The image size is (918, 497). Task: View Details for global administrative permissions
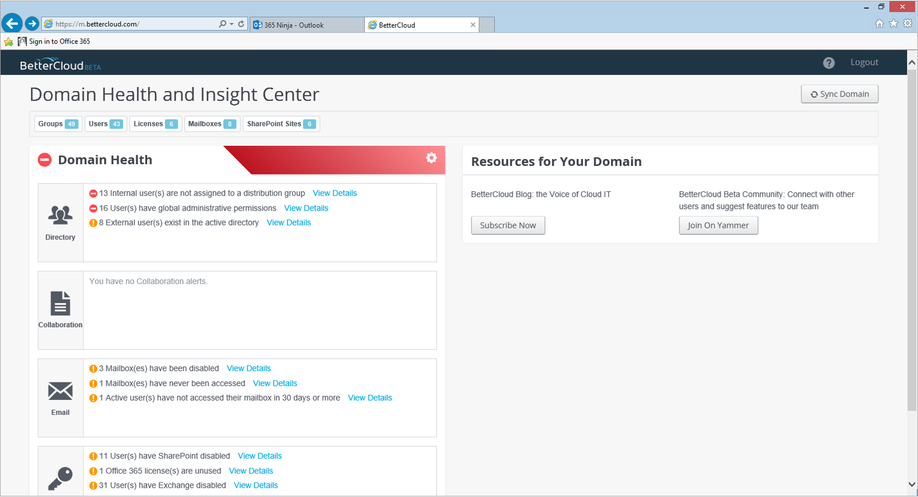[x=306, y=208]
